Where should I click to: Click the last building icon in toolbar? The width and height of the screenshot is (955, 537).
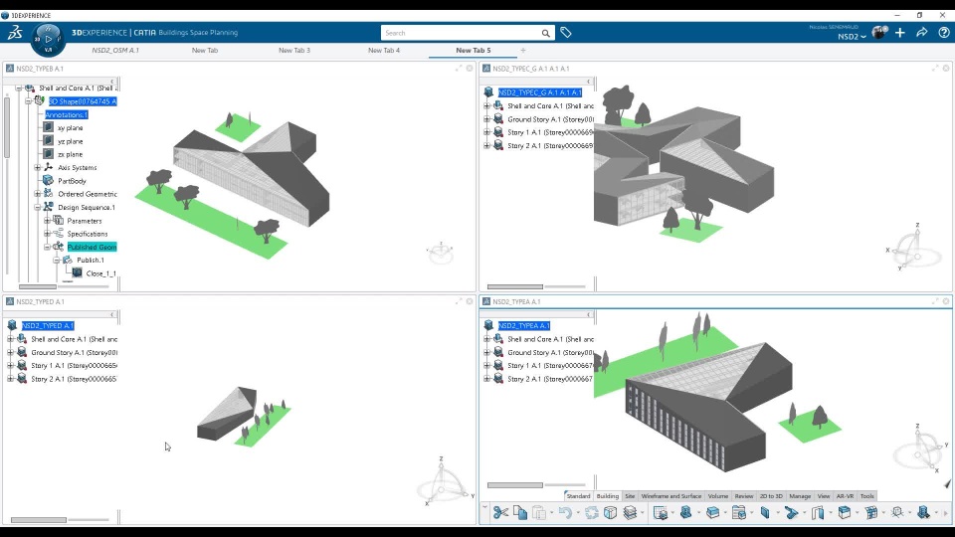(x=923, y=513)
